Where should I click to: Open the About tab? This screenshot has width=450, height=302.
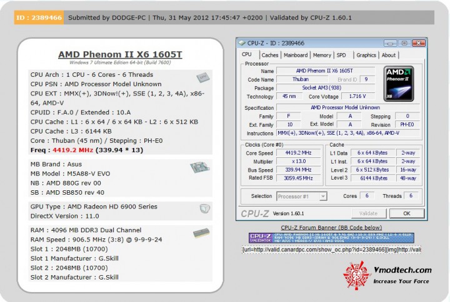[x=388, y=55]
